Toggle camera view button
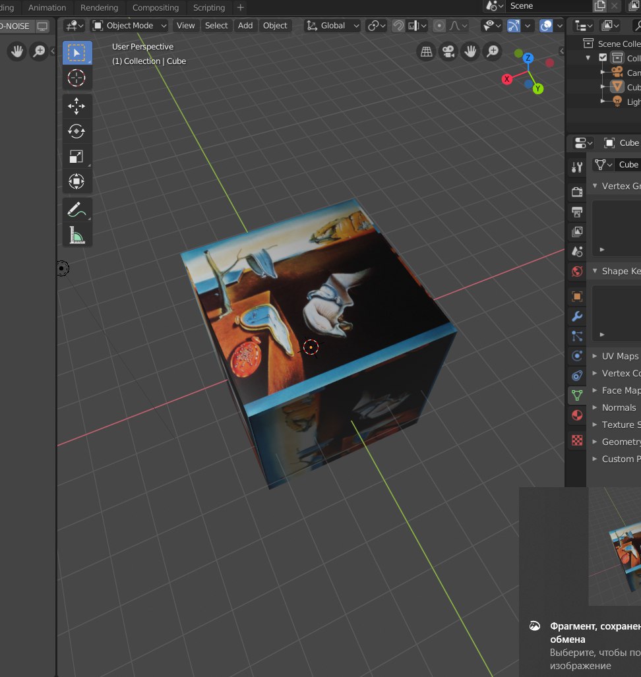Screen dimensions: 641x677 (448, 52)
